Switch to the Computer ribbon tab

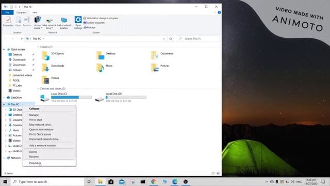coord(22,12)
